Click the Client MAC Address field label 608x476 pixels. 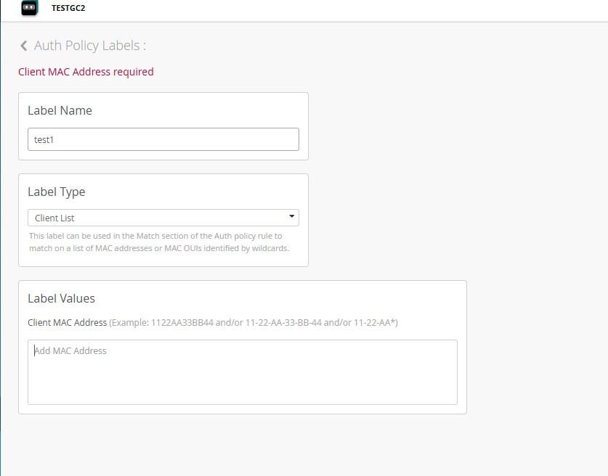tap(67, 322)
